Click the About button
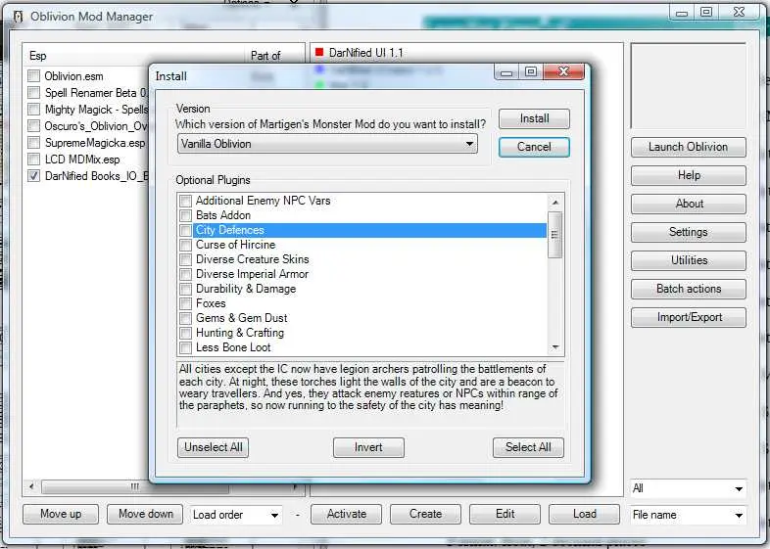 click(x=689, y=204)
